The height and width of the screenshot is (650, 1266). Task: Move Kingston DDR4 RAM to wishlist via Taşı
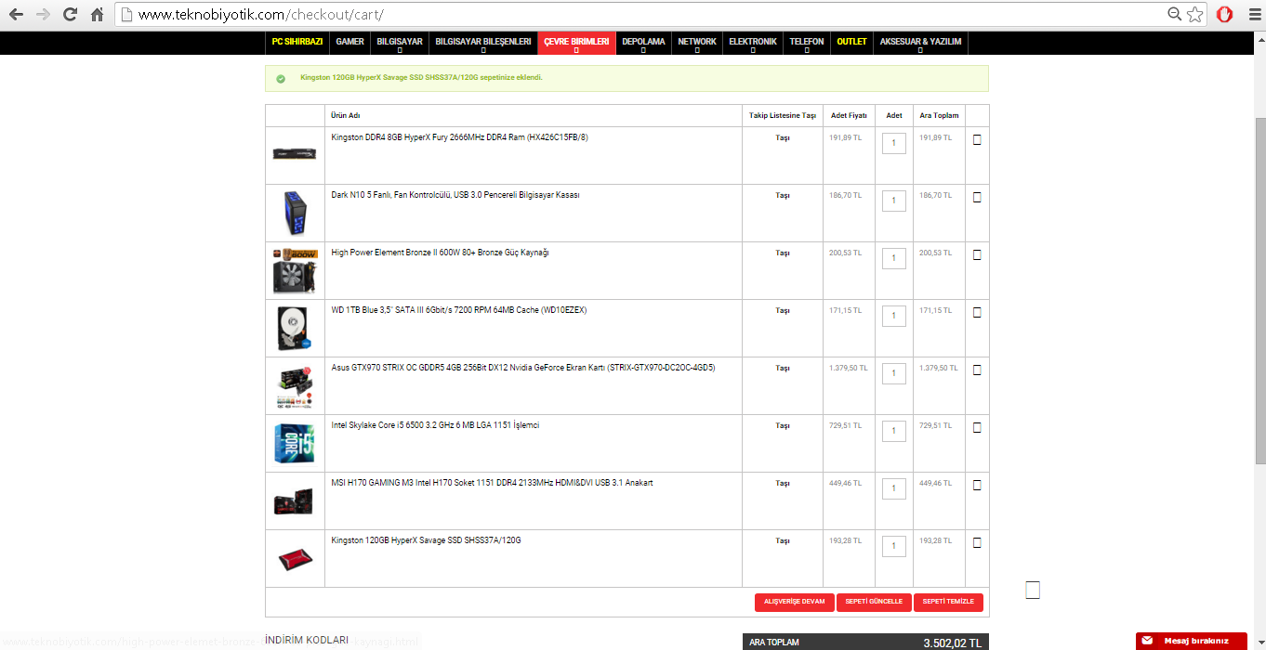783,137
